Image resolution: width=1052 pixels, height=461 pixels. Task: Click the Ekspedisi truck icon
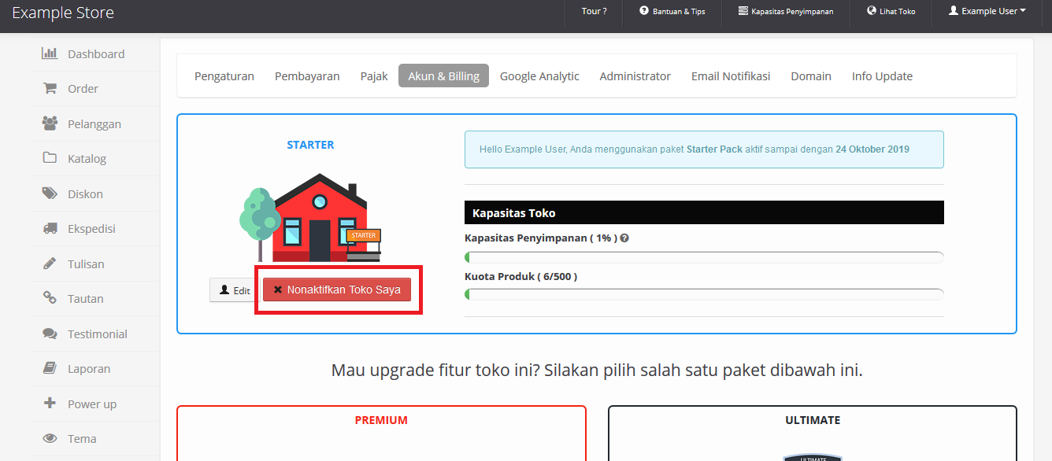click(x=50, y=228)
